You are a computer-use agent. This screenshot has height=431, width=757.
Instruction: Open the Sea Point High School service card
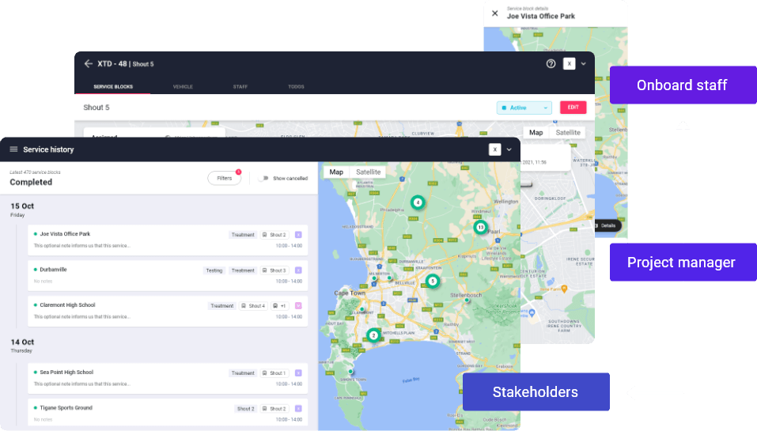coord(168,378)
